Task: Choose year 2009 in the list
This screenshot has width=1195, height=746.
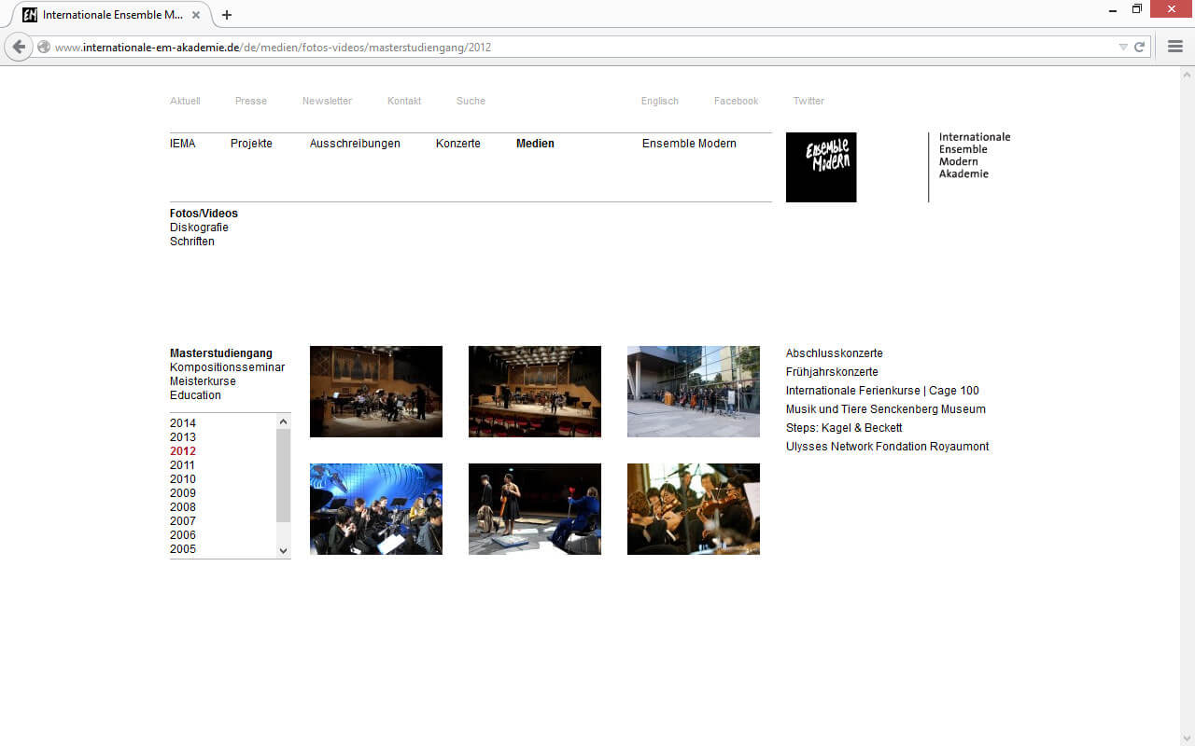Action: tap(183, 493)
